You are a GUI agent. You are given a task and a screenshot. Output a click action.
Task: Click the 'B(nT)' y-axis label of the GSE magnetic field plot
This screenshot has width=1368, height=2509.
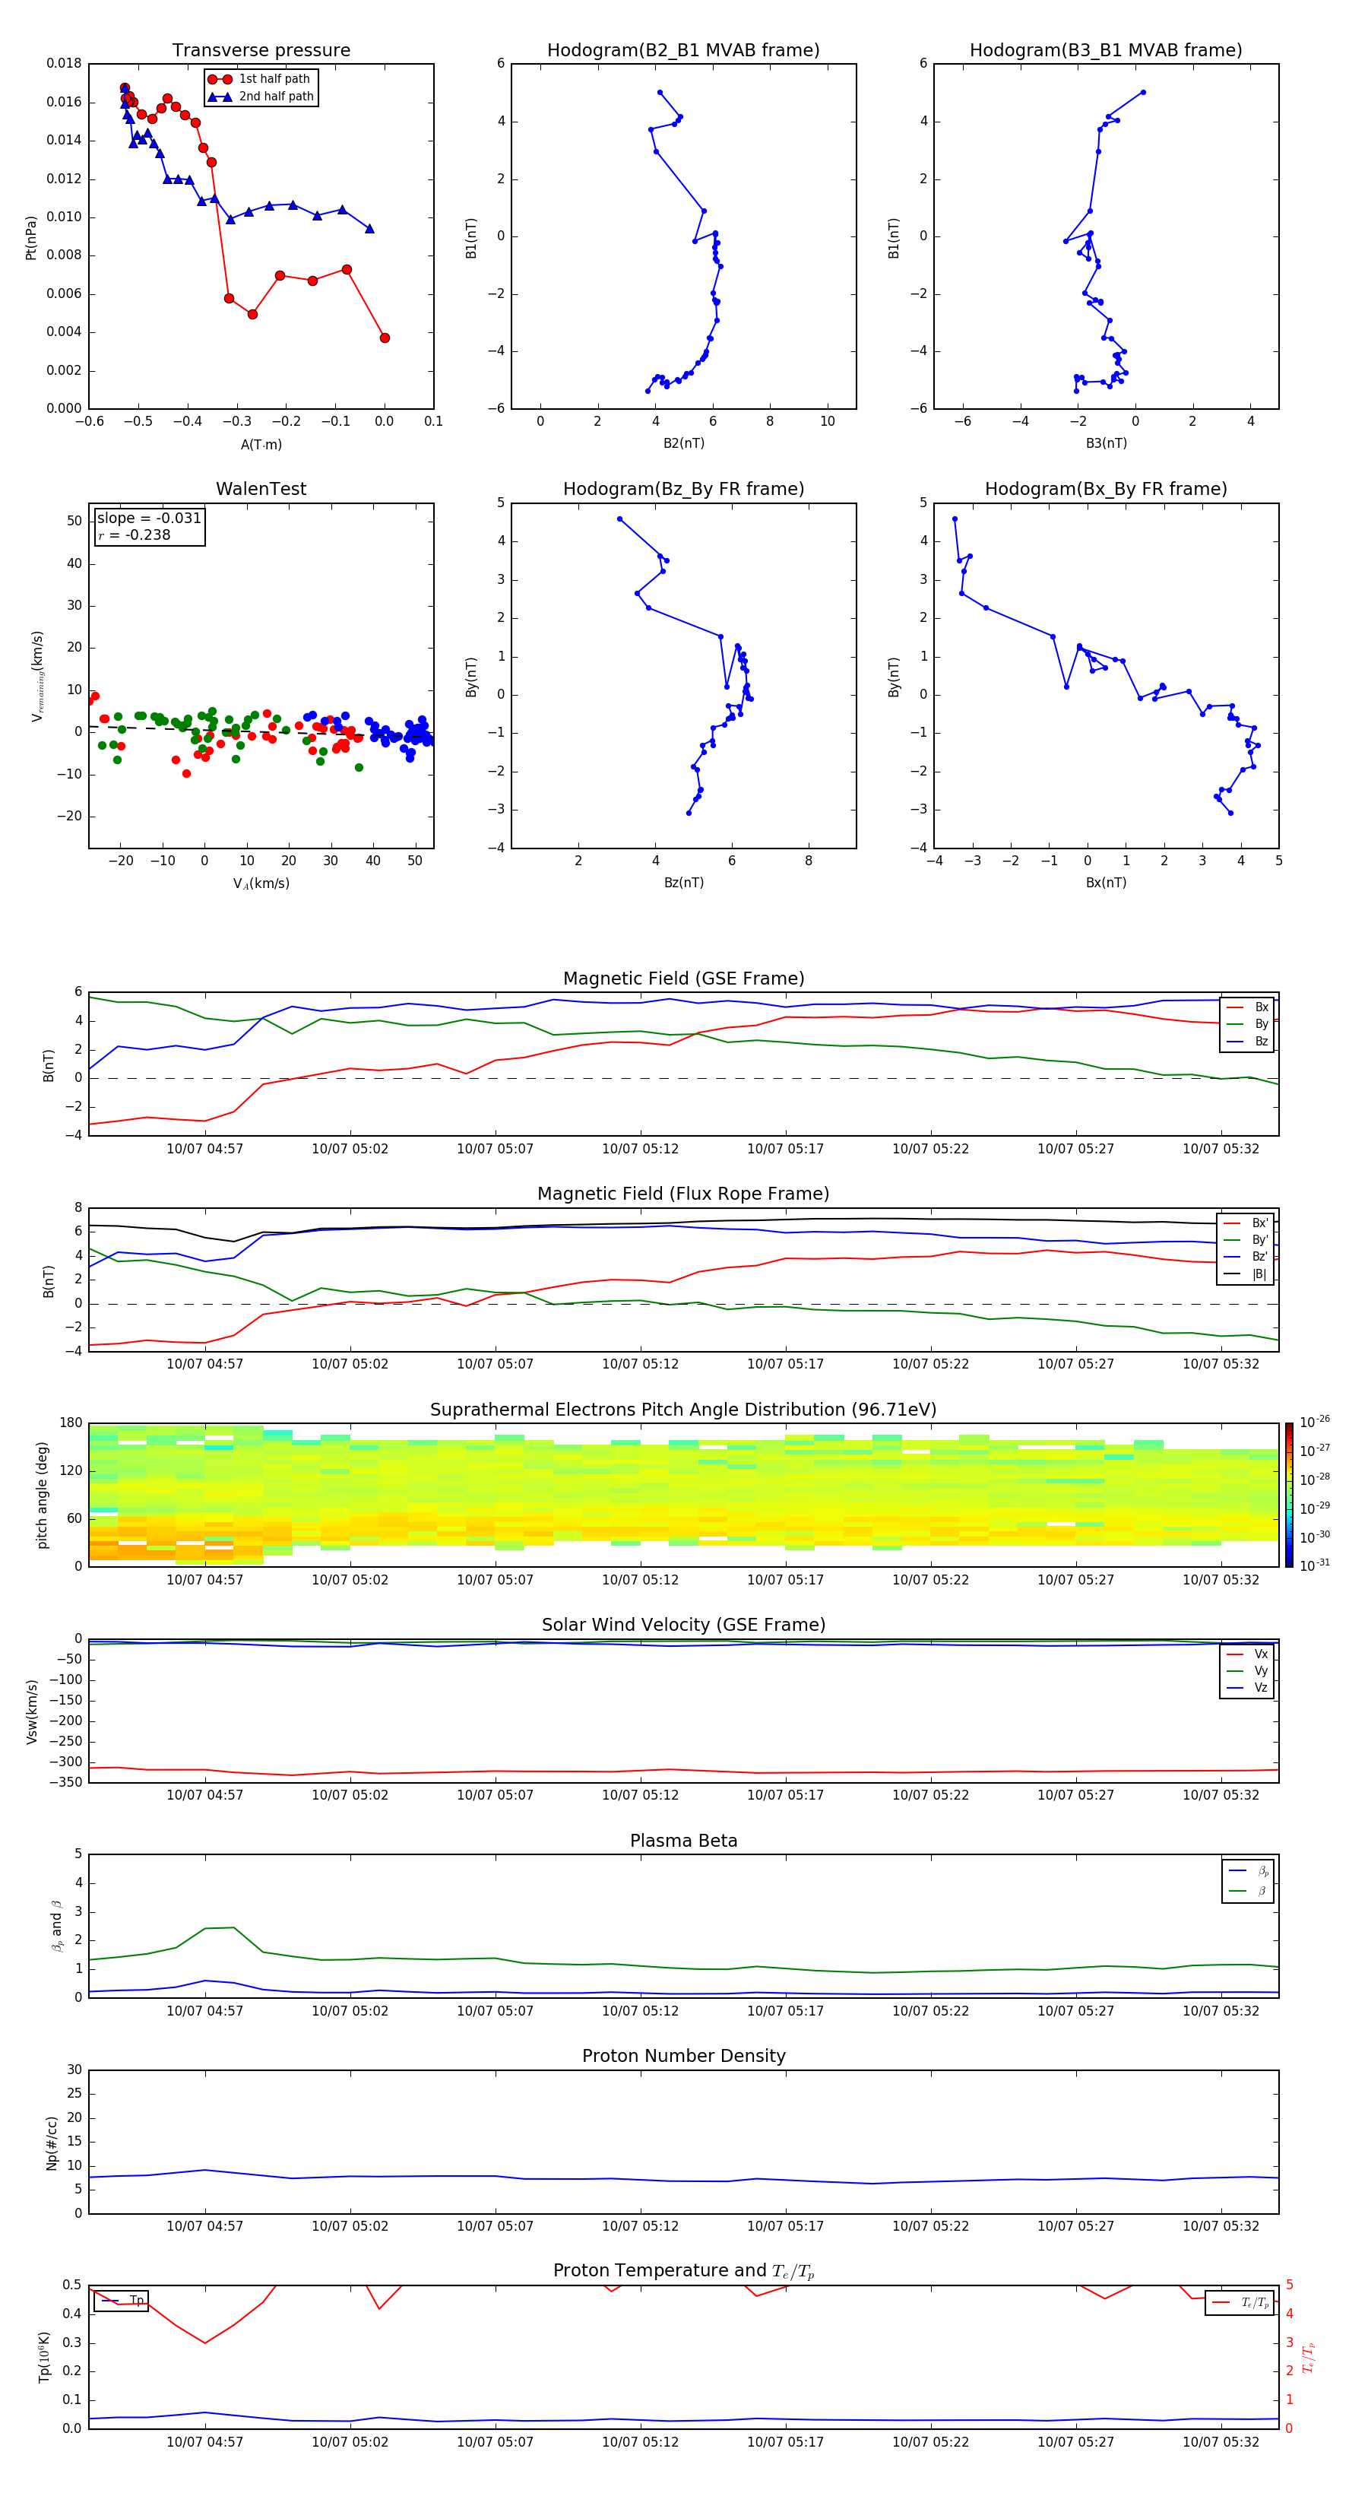pos(48,1064)
